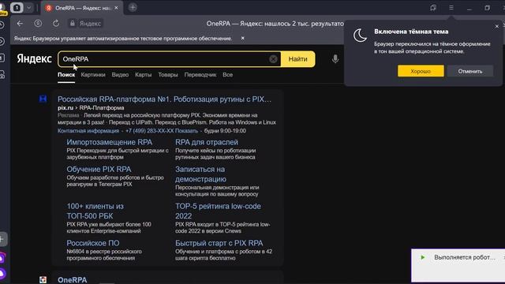Switch to the Видео tab

[120, 75]
